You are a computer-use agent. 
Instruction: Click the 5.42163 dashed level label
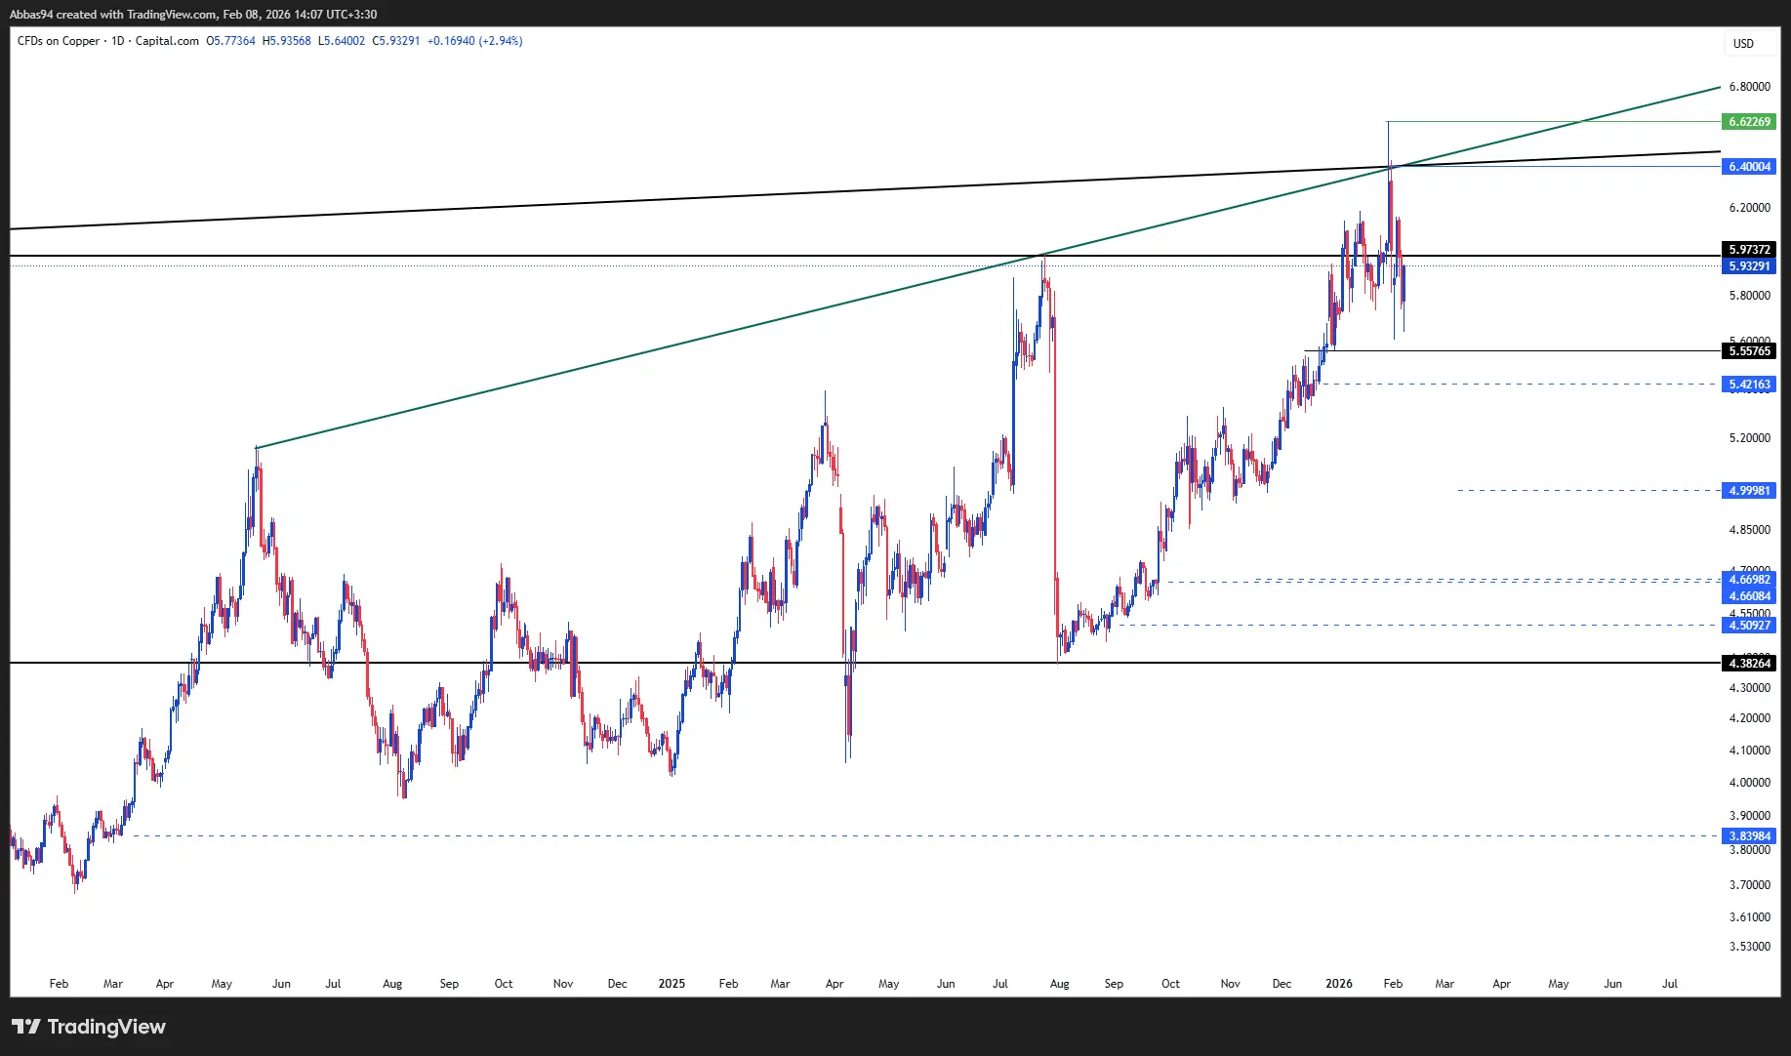[x=1749, y=385]
